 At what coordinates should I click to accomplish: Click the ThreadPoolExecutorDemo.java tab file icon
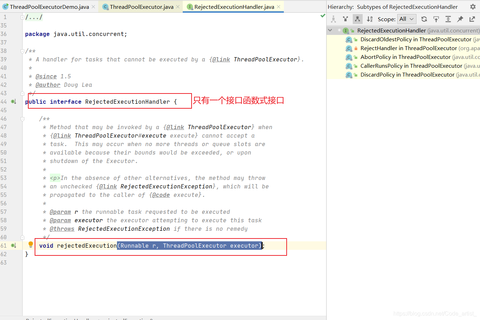(x=5, y=7)
